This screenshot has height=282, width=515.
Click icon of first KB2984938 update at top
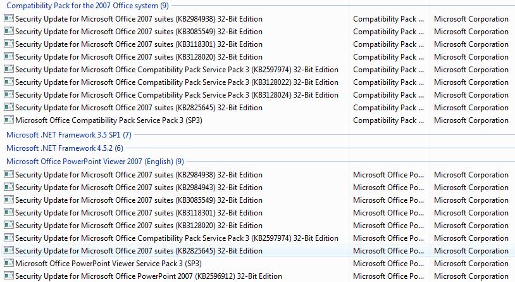(9, 18)
